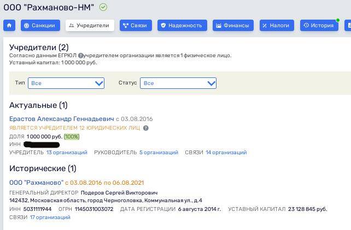351x230 pixels.
Task: Open the partially visible tab at the right edge
Action: point(348,26)
